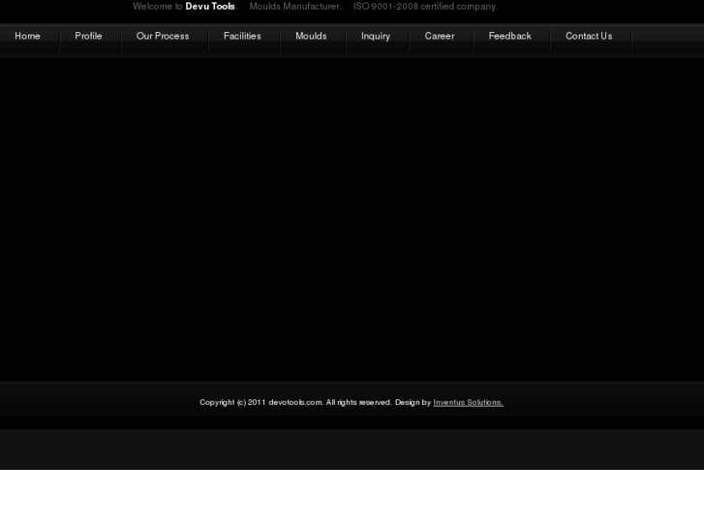This screenshot has height=528, width=704.
Task: Open the Our Process page
Action: [x=163, y=36]
